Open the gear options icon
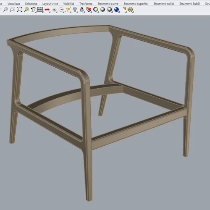Screen dimensions: 210x210 click(x=131, y=10)
